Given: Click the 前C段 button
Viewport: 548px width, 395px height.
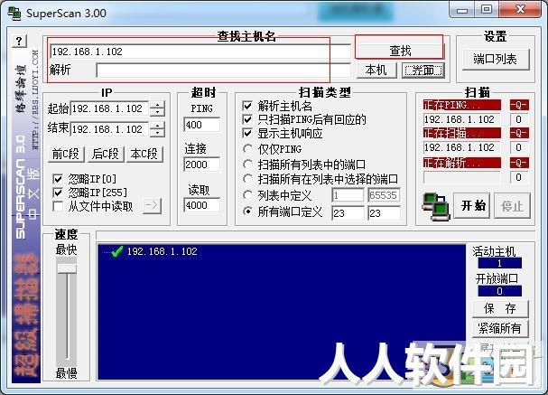Looking at the screenshot, I should point(66,154).
